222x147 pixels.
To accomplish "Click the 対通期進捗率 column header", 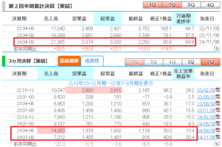I will click(184, 18).
